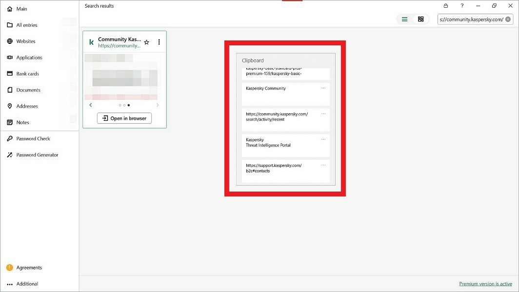519x292 pixels.
Task: Click the Documents page icon
Action: (10, 90)
